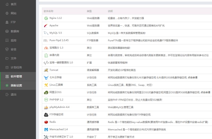Click the Linux工具箱 tools icon
This screenshot has width=212, height=139.
pyautogui.click(x=46, y=85)
